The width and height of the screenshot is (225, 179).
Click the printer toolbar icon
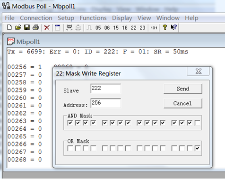[36, 27]
